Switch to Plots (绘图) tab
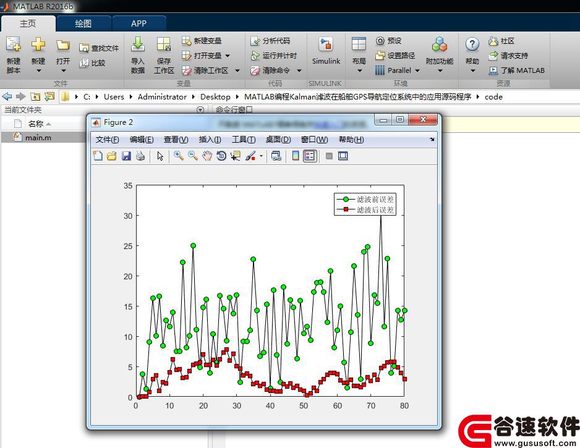Screen dimensions: 580x448 pos(83,23)
